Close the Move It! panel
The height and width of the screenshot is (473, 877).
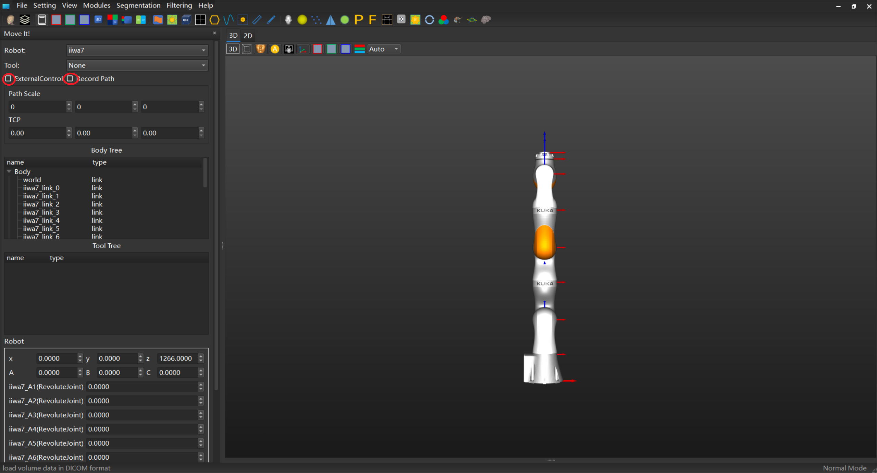click(214, 33)
